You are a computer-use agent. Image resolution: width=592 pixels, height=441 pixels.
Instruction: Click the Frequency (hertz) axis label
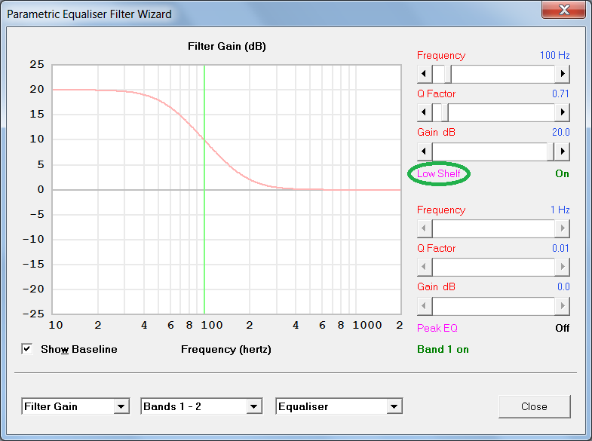click(226, 349)
